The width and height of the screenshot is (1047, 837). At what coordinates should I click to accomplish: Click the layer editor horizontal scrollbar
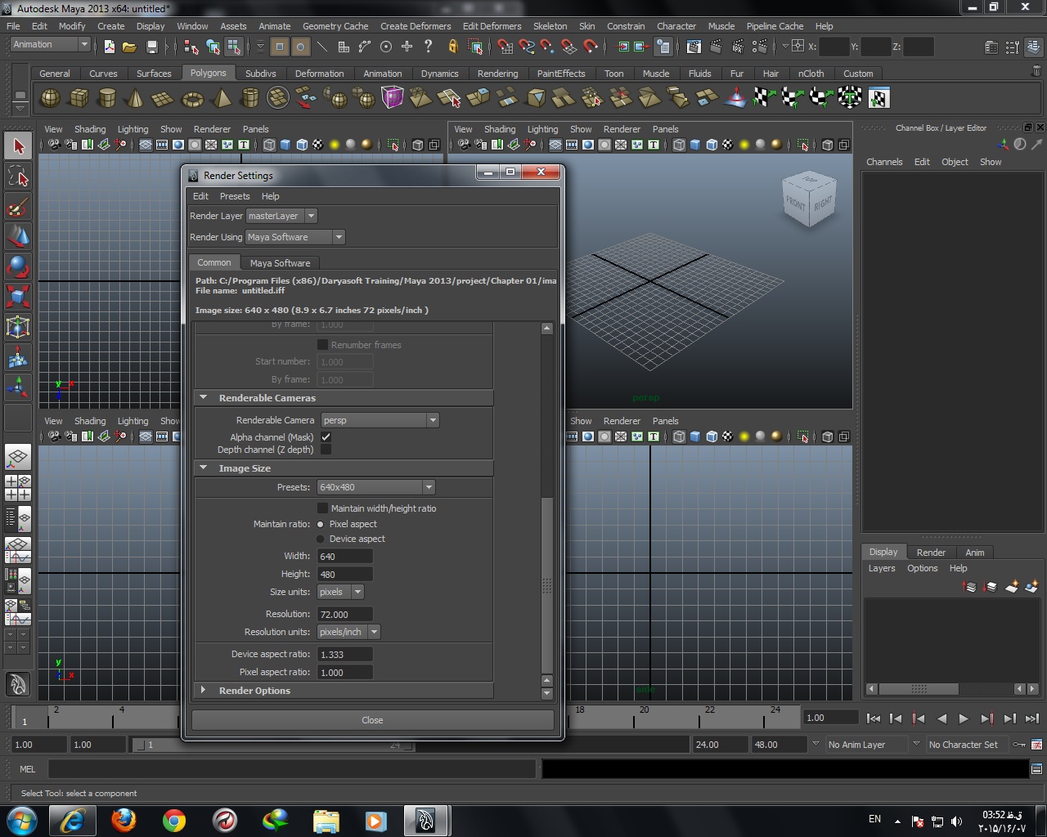pos(919,689)
